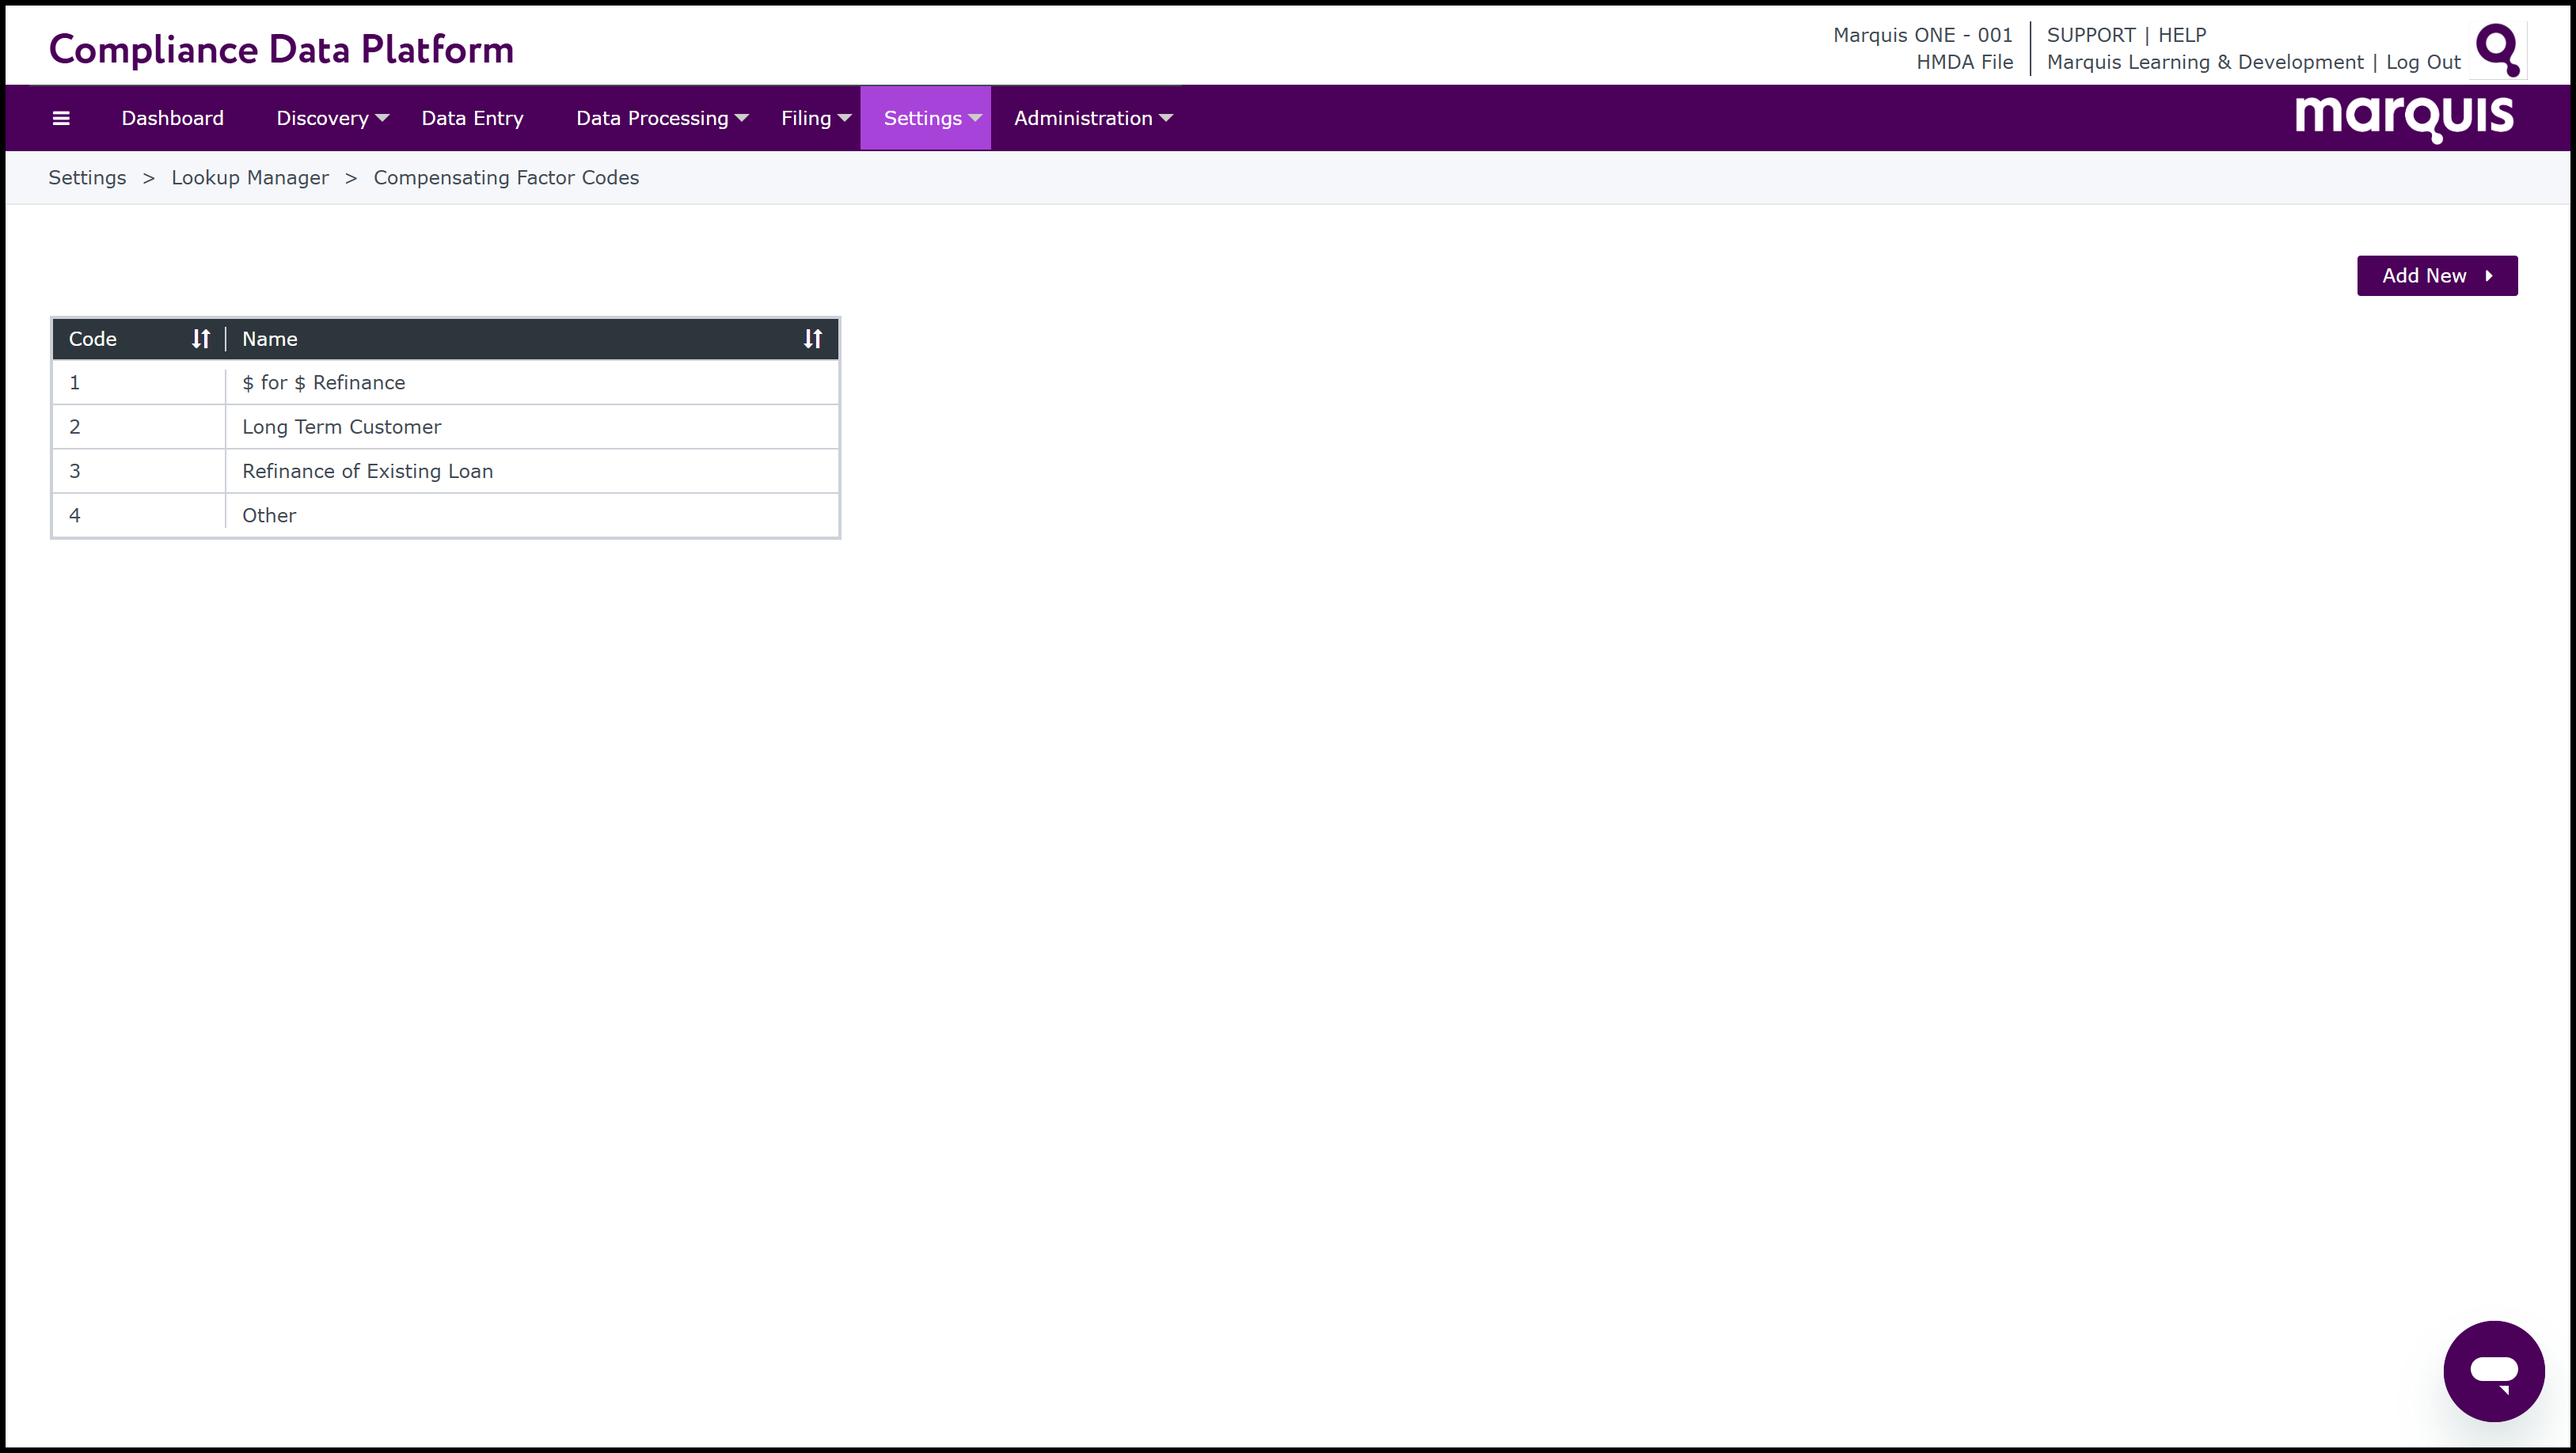Click the Add New button
Viewport: 2576px width, 1453px height.
coord(2436,276)
